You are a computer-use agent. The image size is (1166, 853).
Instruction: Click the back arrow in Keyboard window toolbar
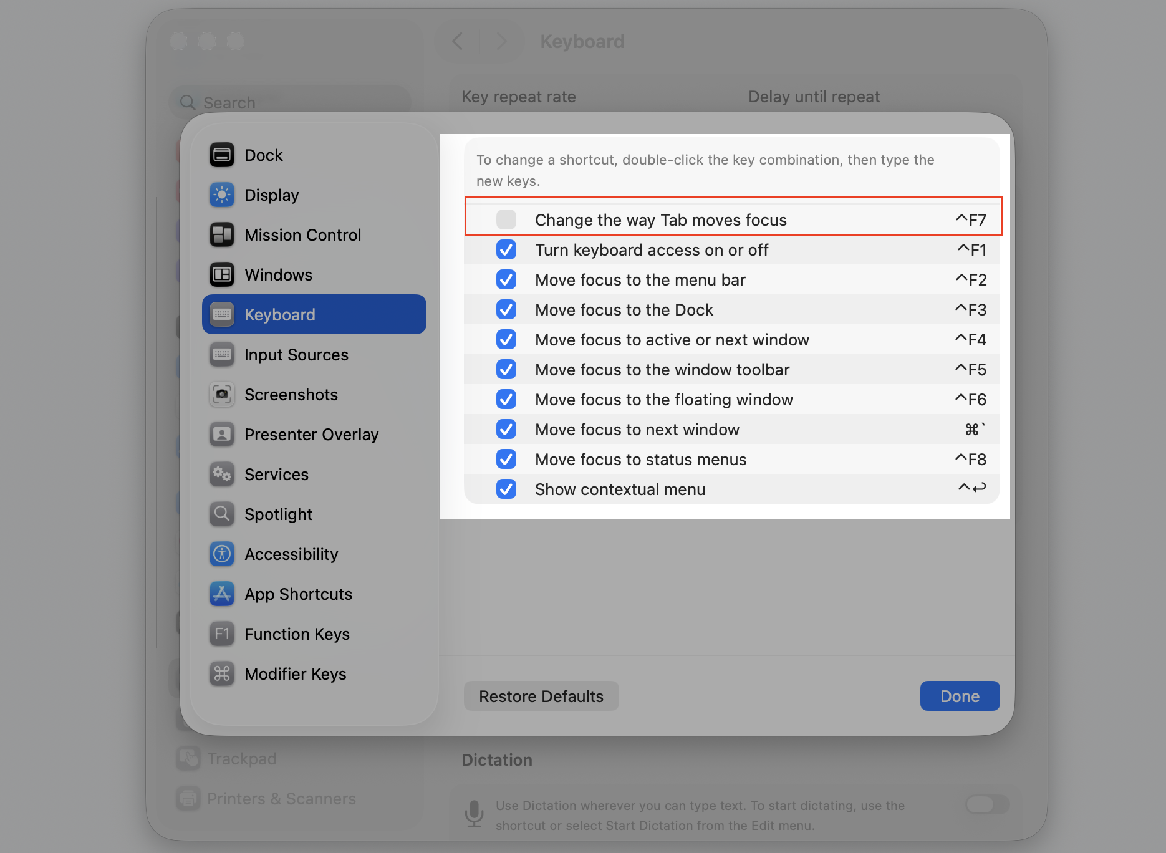(458, 42)
